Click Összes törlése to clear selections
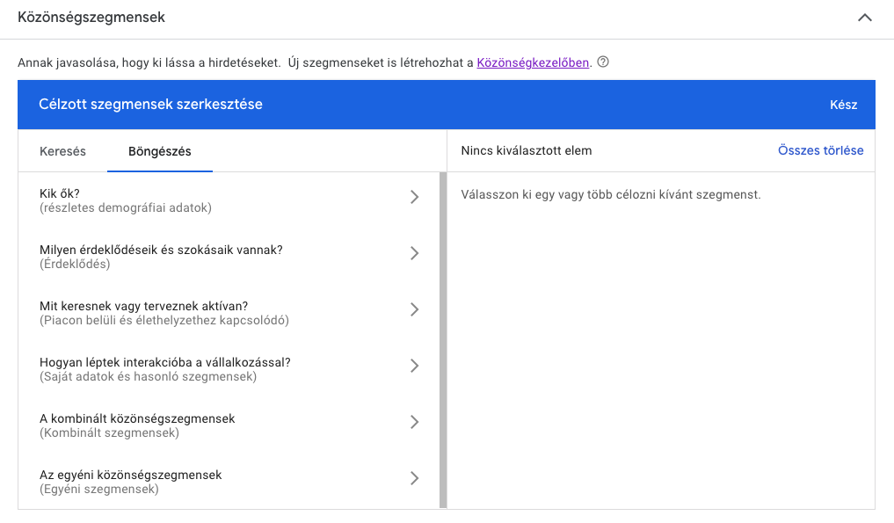 [820, 150]
